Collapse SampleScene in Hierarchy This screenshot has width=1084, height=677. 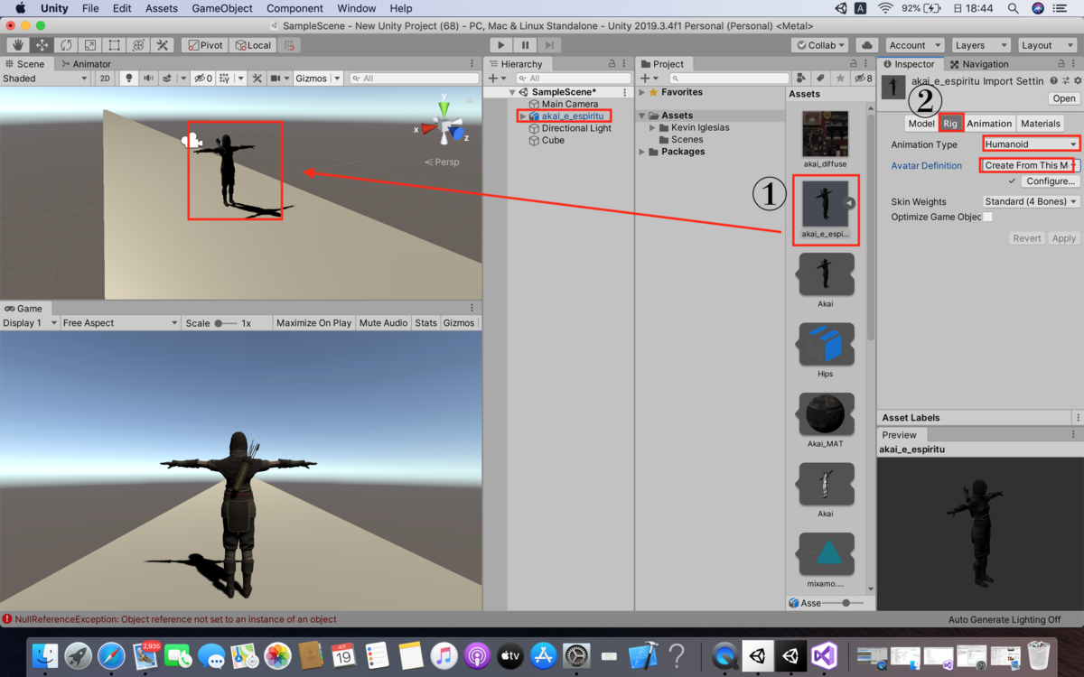point(512,92)
